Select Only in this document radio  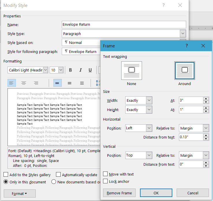coord(6,182)
